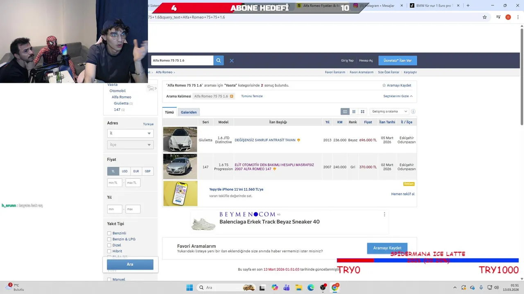524x294 pixels.
Task: Click the max year input field
Action: (133, 209)
